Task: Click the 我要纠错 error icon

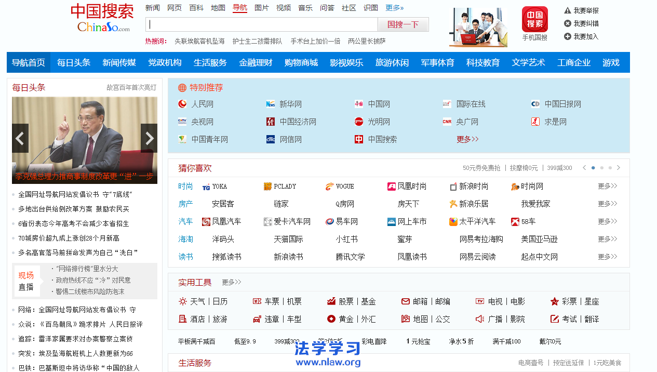Action: 568,23
